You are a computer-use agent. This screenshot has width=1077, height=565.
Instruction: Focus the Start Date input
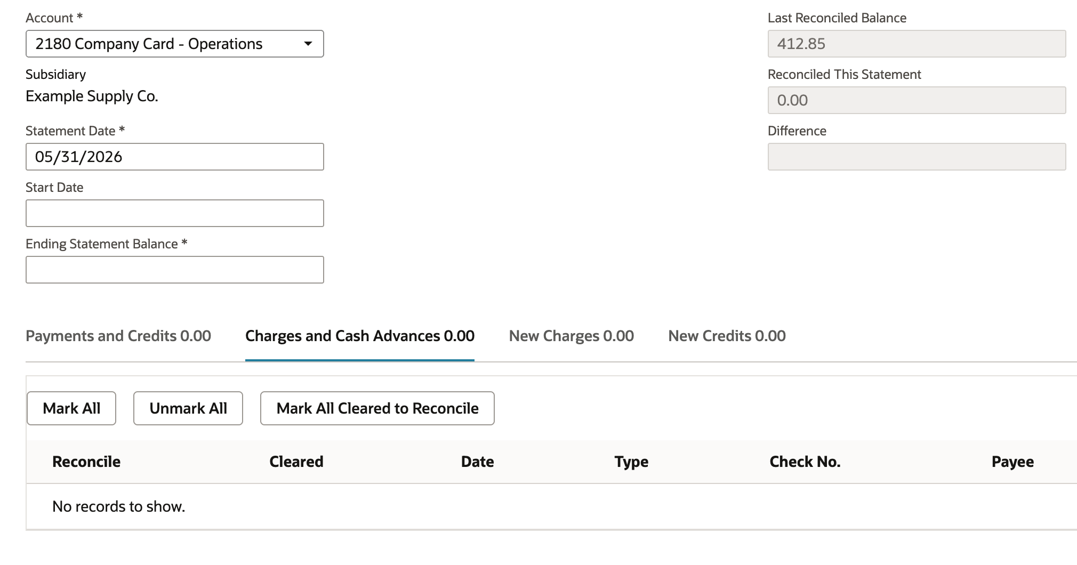click(174, 213)
